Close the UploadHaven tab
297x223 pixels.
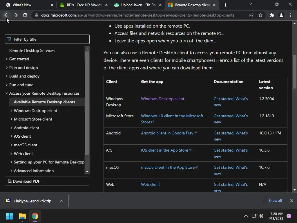[x=160, y=5]
